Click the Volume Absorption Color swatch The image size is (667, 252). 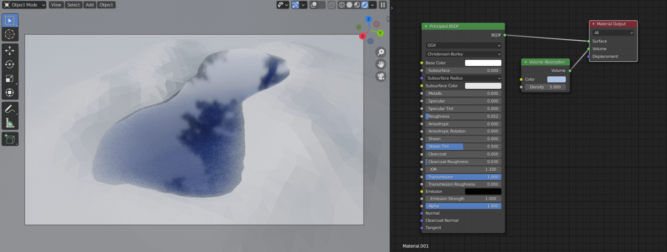556,80
